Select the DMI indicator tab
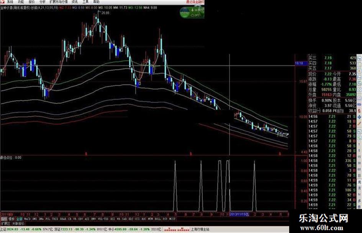This screenshot has height=233, width=362. (34, 219)
